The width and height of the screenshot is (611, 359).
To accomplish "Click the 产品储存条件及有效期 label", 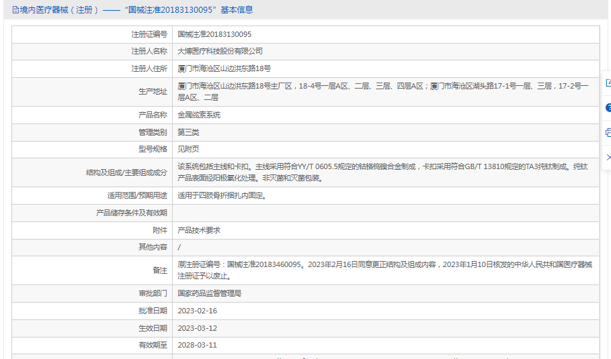I will 132,213.
